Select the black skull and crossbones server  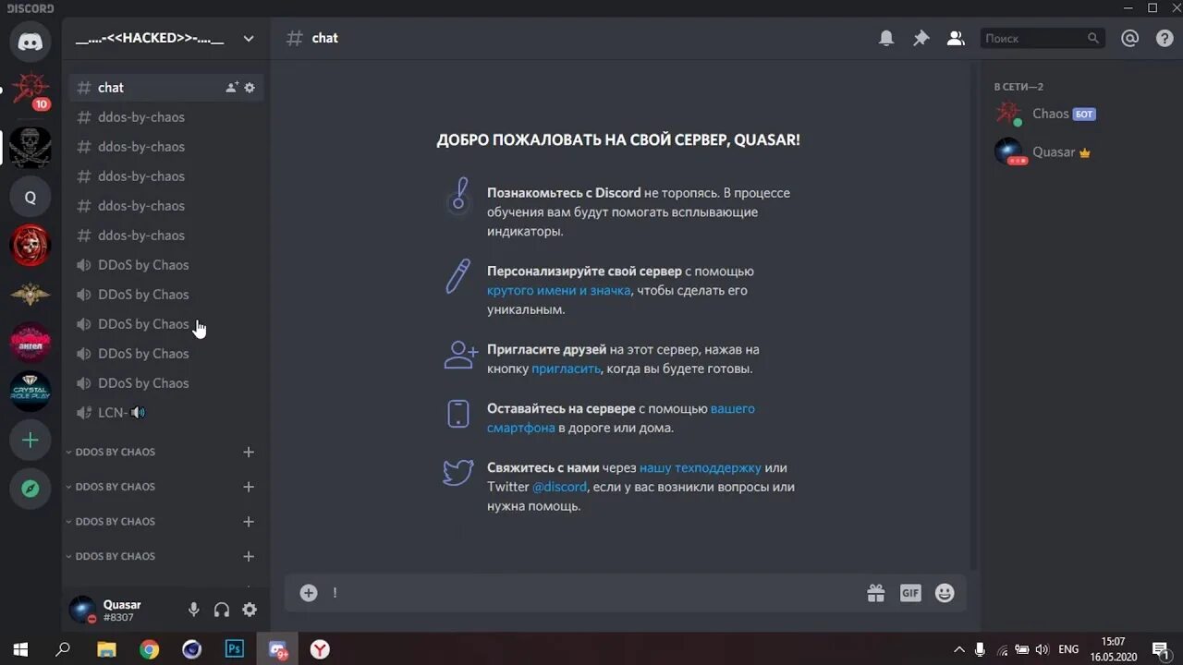pos(30,148)
